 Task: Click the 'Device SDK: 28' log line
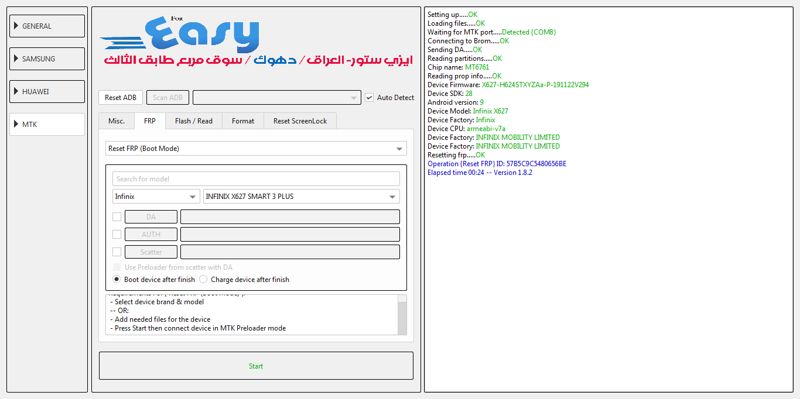click(450, 94)
